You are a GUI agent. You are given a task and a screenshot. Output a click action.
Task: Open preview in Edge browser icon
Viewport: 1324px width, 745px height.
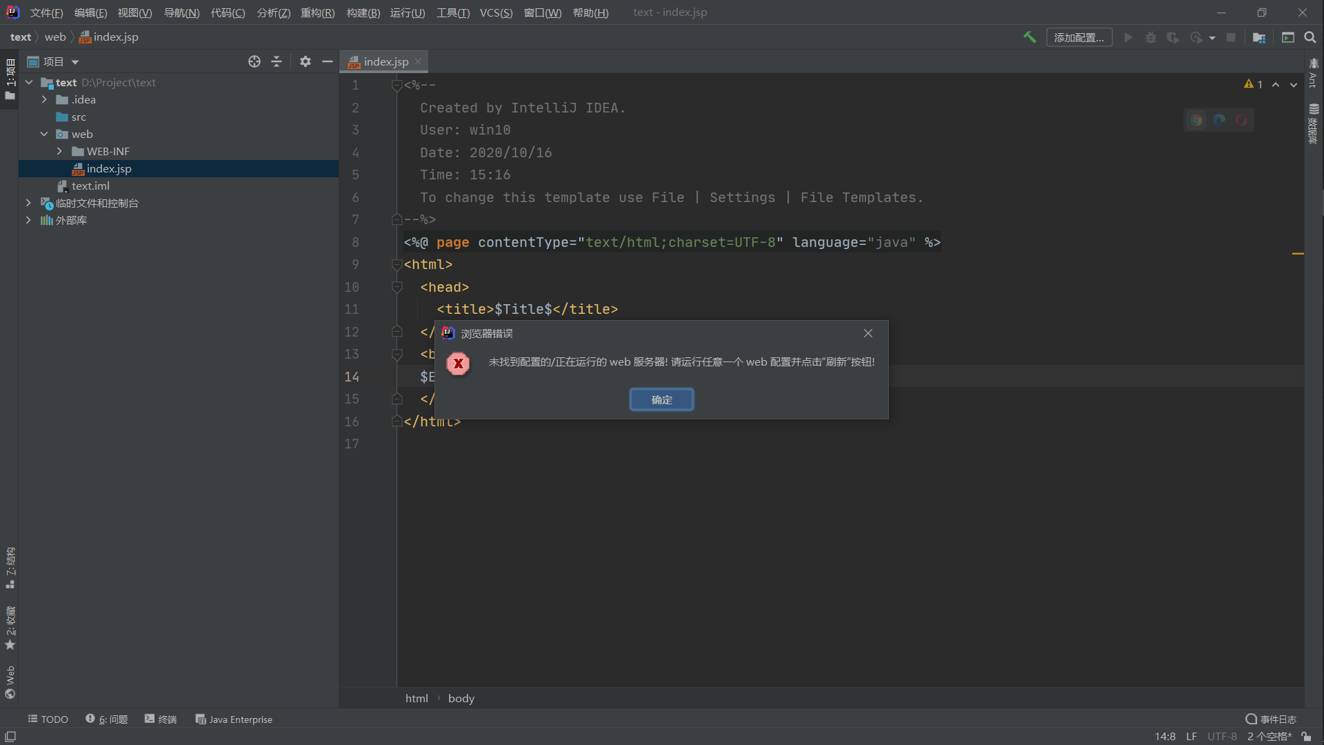pos(1219,120)
